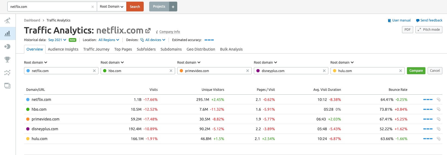Open the User manual link
The height and width of the screenshot is (155, 447).
point(399,20)
